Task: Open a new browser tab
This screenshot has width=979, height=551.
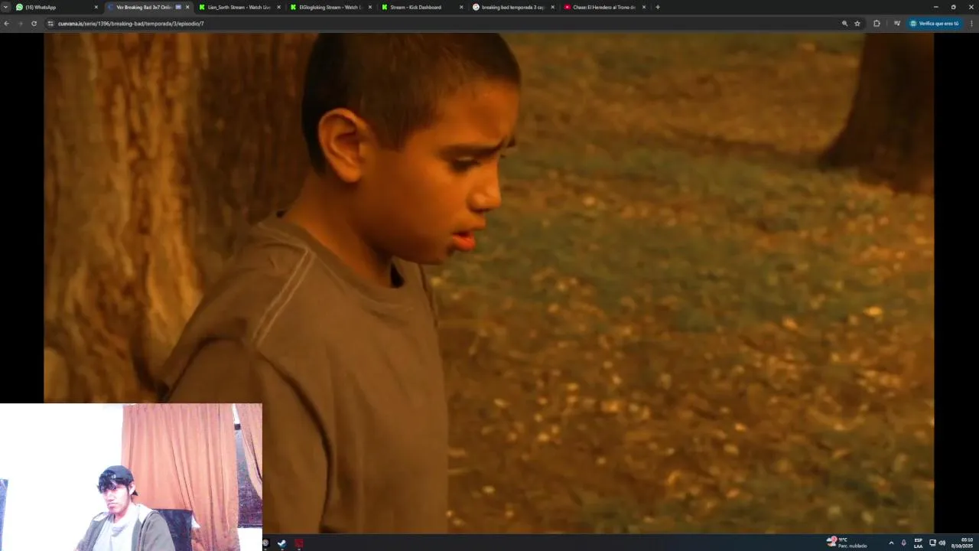Action: point(658,7)
